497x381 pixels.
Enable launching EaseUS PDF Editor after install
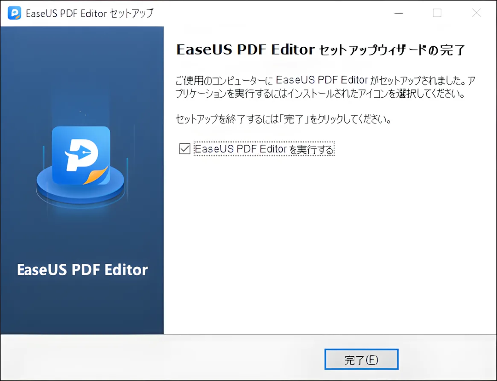(185, 149)
